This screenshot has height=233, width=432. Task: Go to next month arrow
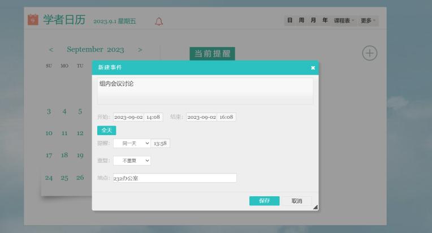click(140, 50)
